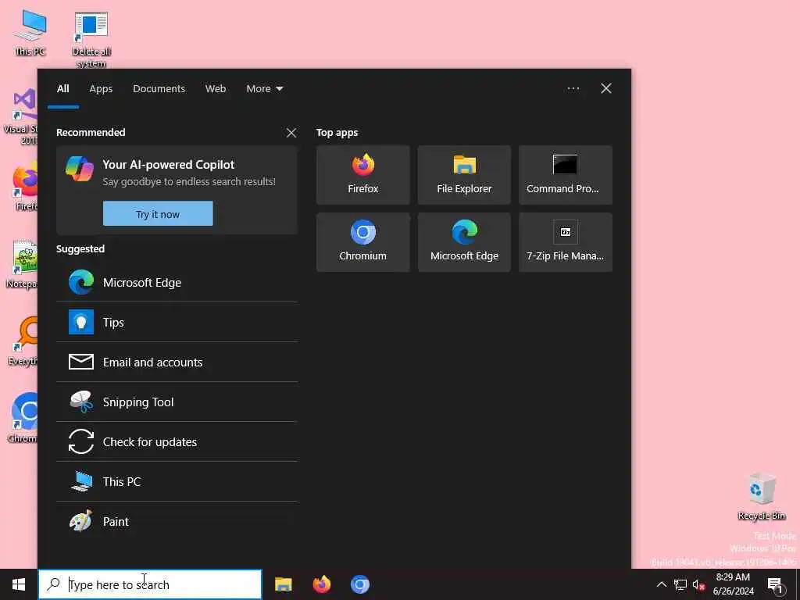The height and width of the screenshot is (600, 800).
Task: Open File Explorer tile in Top apps
Action: 464,175
